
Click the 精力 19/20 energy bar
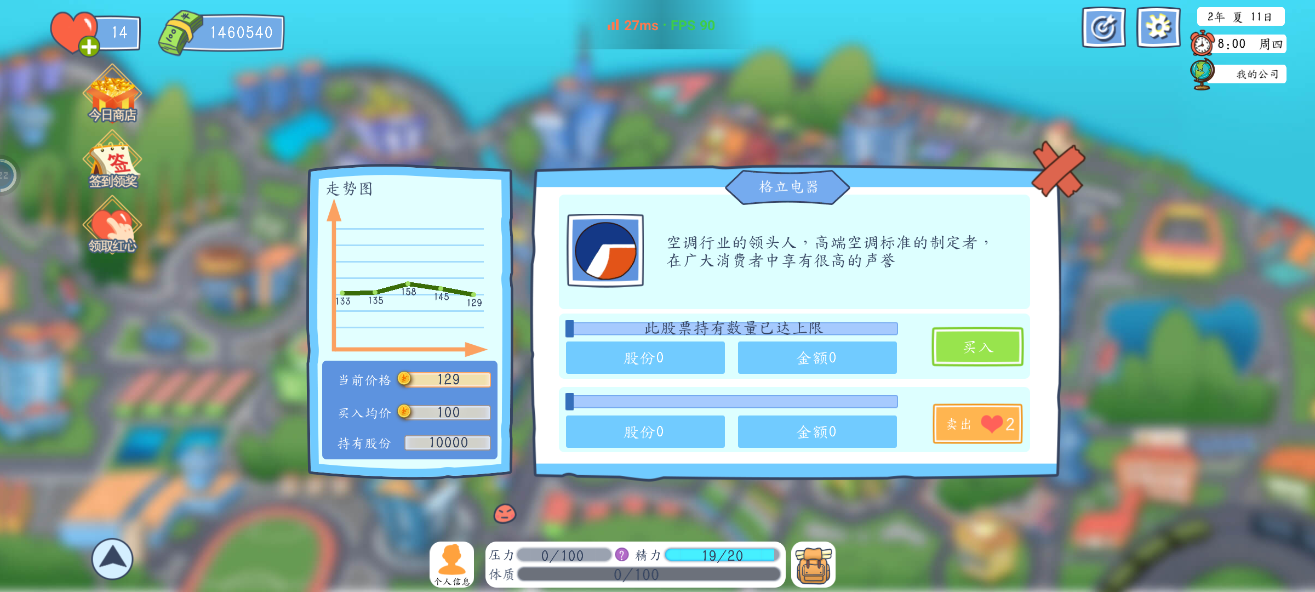722,555
